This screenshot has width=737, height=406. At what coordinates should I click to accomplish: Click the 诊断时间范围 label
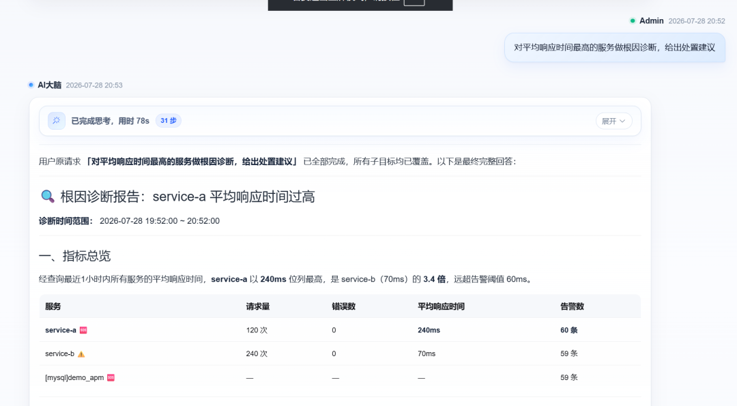click(66, 221)
